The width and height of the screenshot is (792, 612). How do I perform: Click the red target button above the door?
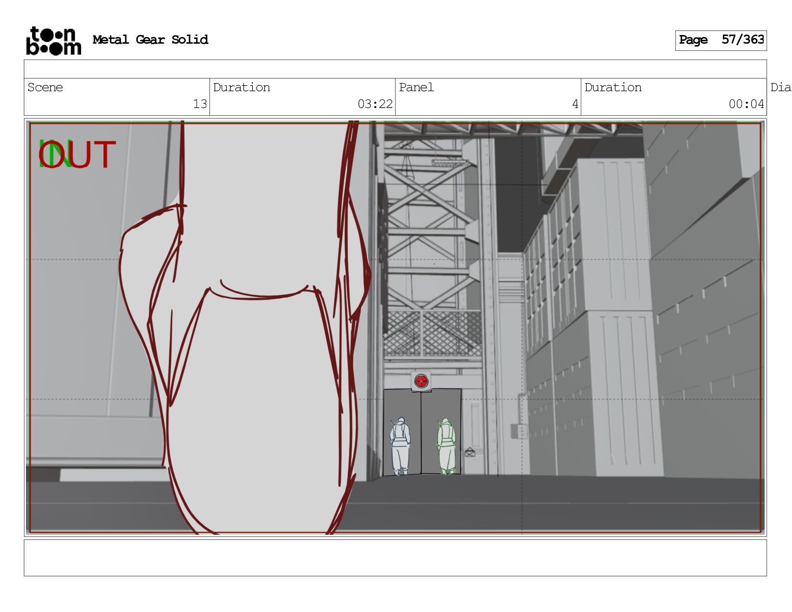pyautogui.click(x=421, y=382)
